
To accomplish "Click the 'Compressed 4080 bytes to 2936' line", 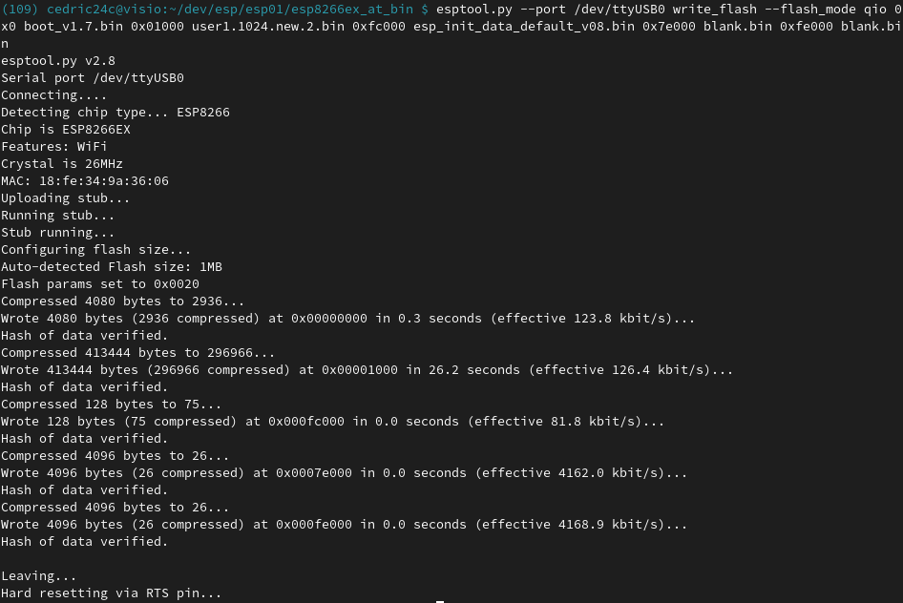I will point(123,301).
